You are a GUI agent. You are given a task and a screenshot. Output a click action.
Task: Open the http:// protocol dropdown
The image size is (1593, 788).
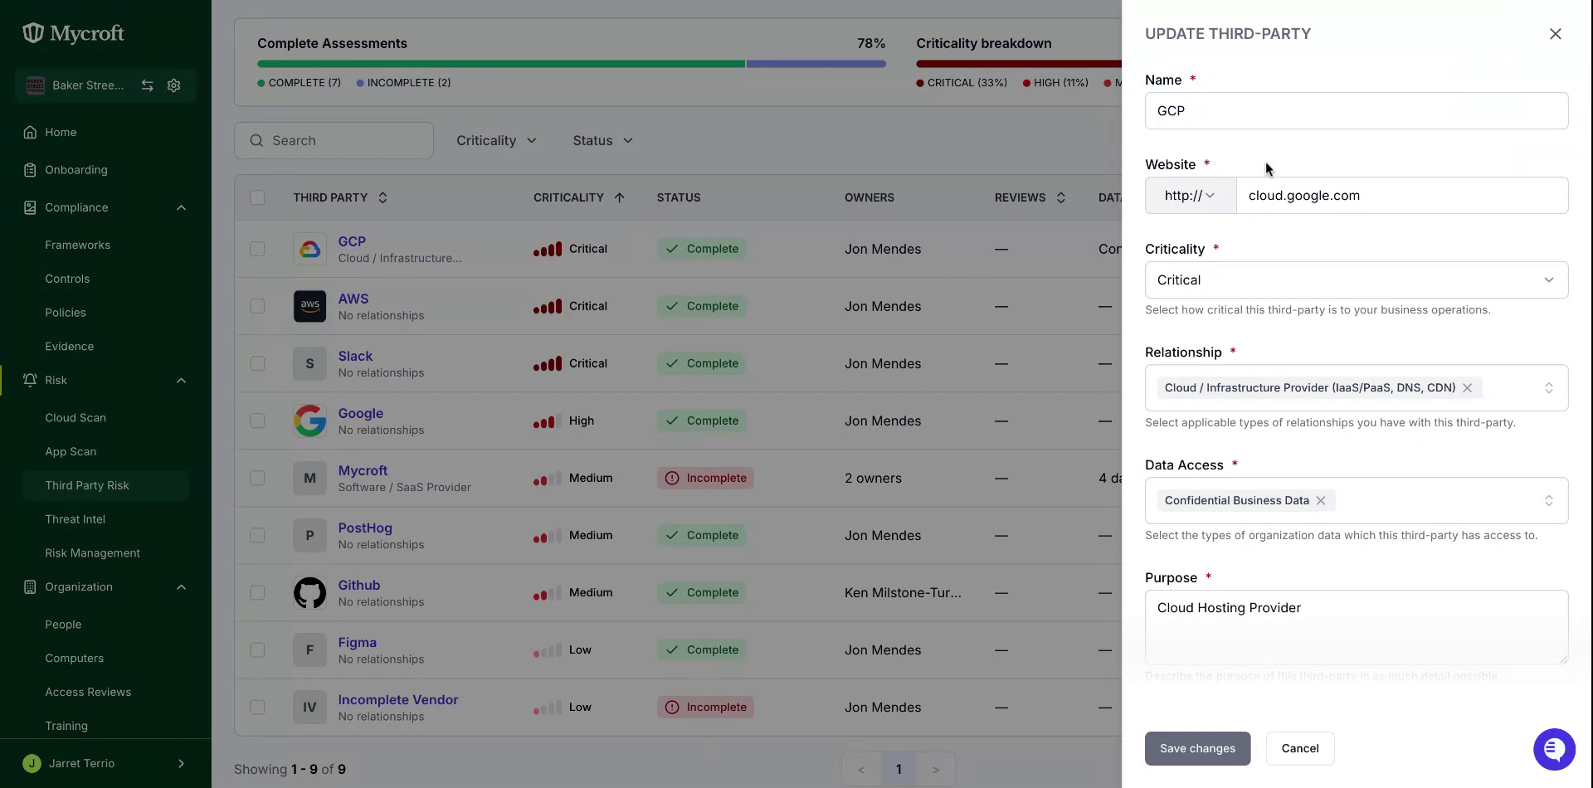click(1191, 196)
